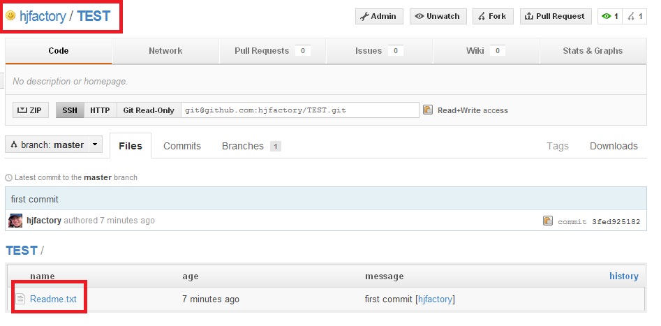The image size is (661, 326).
Task: Open the TEST repository title link
Action: (x=94, y=17)
